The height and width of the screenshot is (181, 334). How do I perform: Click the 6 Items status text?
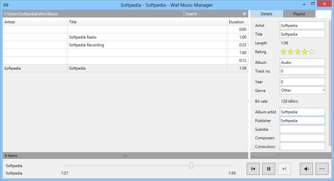click(x=11, y=156)
